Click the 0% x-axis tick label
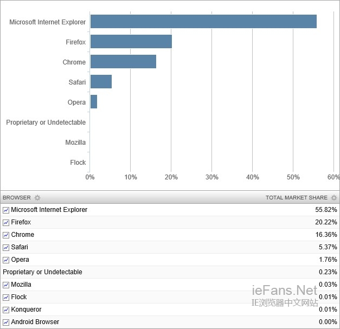Image resolution: width=340 pixels, height=329 pixels. click(x=90, y=177)
